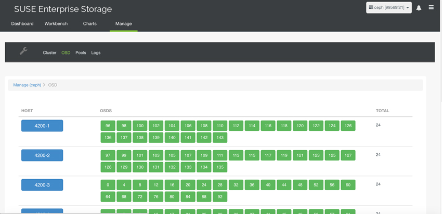Select OSD 97 on host 4200-2
Image resolution: width=442 pixels, height=214 pixels.
[x=108, y=155]
